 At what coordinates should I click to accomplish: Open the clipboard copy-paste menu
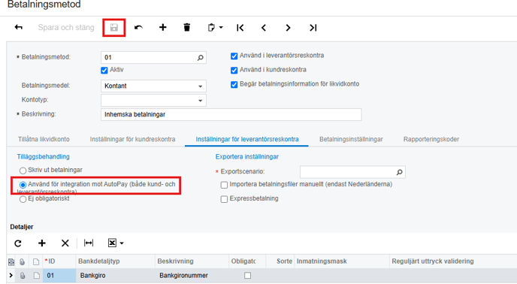(215, 27)
